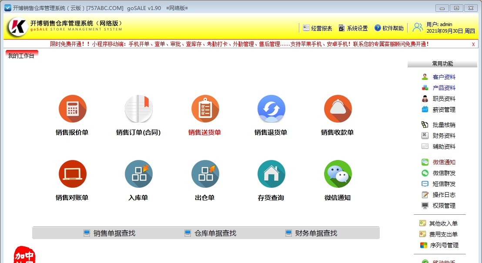This screenshot has height=263, width=482.
Task: Switch to the 我的工作台 workspace tab
Action: pyautogui.click(x=20, y=56)
